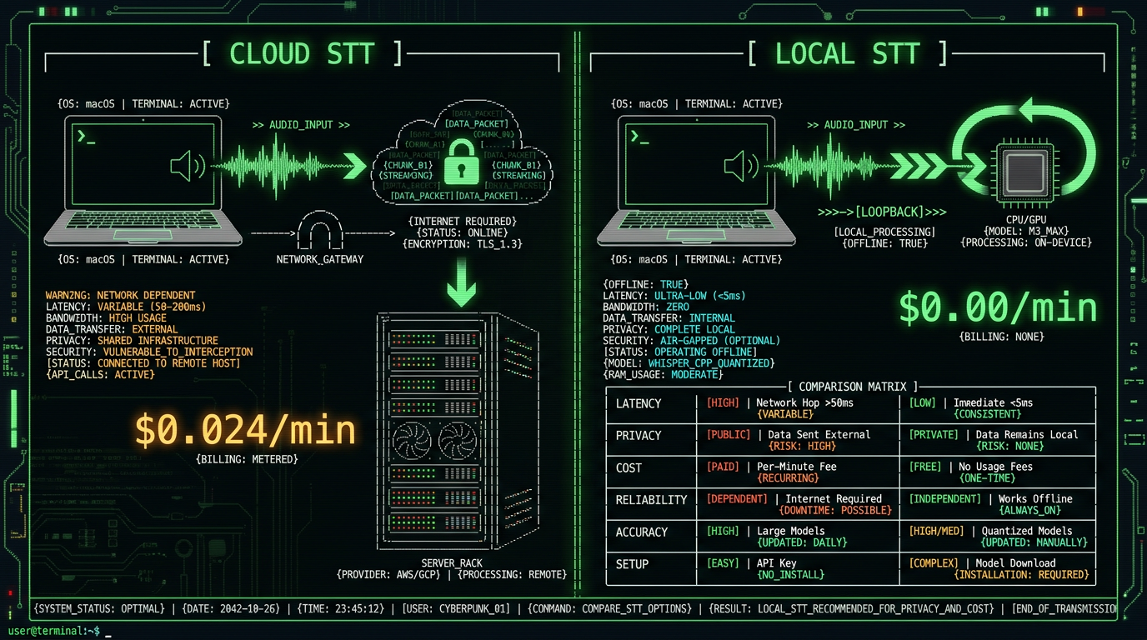
Task: Click the [FREE] No Usage Fees cell
Action: point(997,472)
